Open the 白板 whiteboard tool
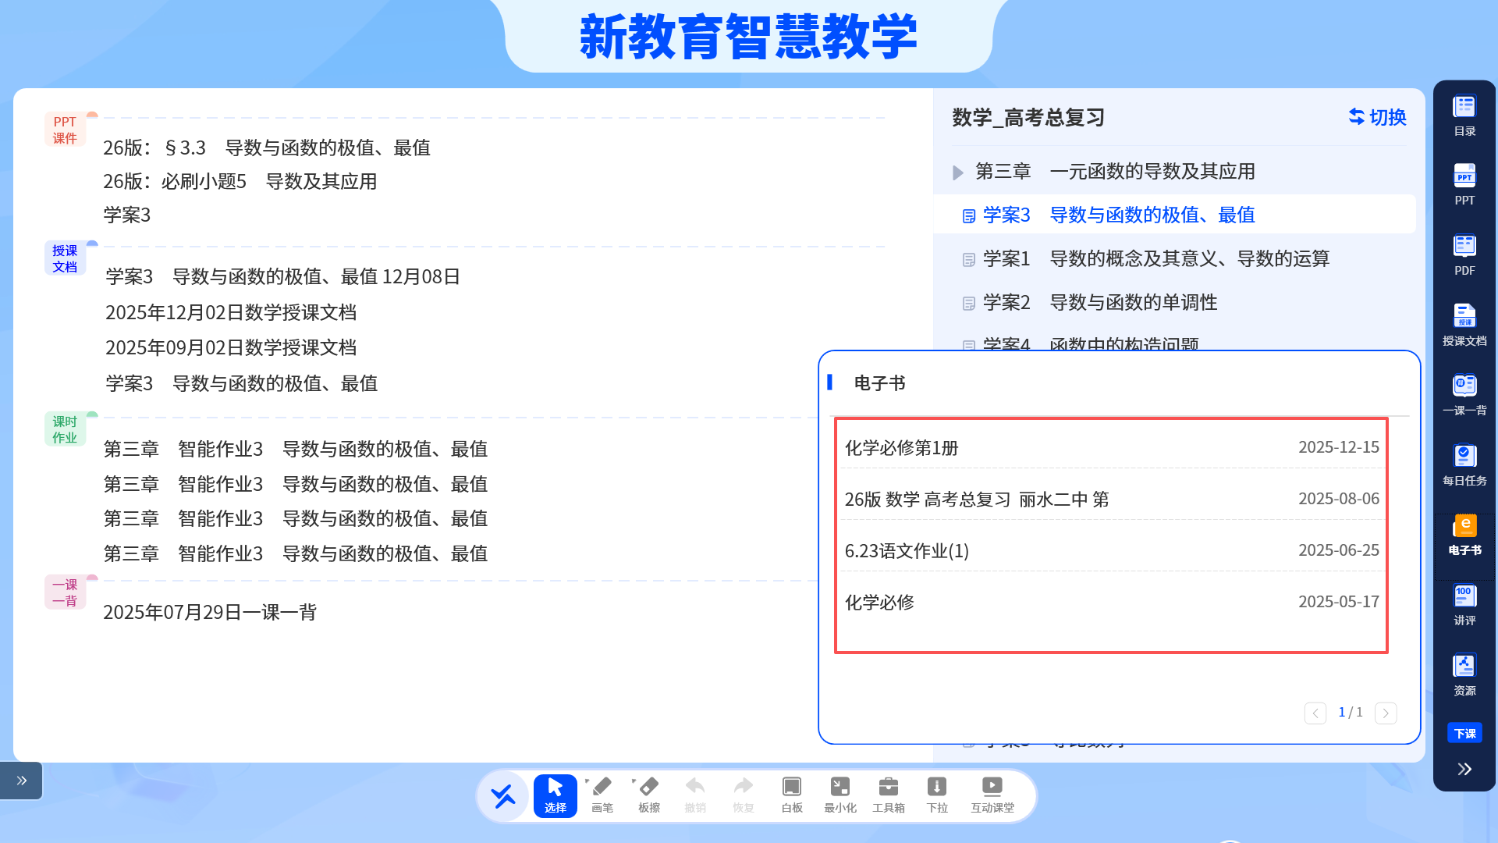Image resolution: width=1498 pixels, height=843 pixels. tap(791, 795)
